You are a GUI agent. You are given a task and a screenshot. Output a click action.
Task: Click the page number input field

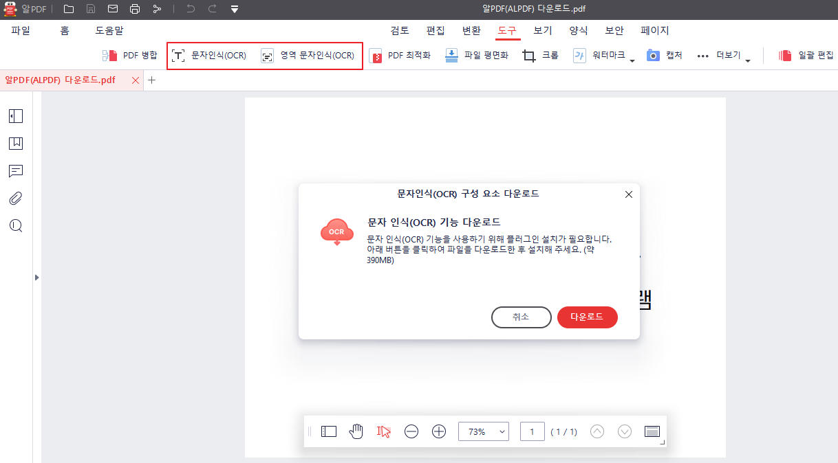(532, 431)
